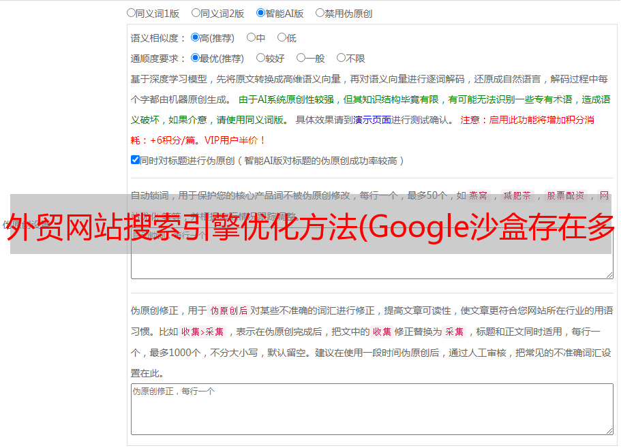Click the 股票配资 example keyword tag

click(x=566, y=195)
